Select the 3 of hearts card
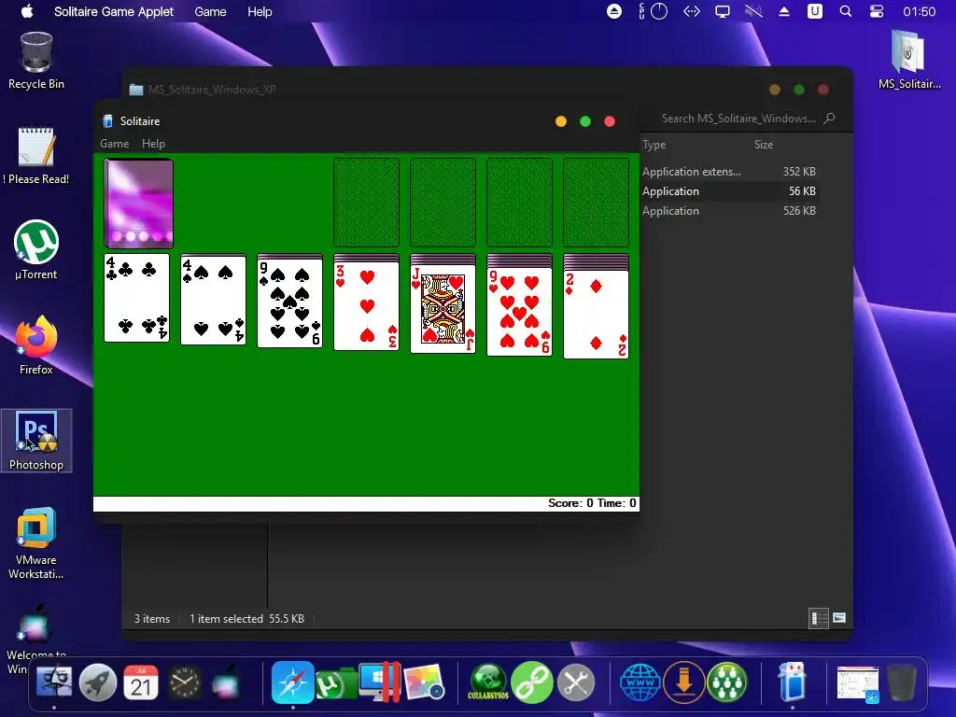 click(366, 306)
